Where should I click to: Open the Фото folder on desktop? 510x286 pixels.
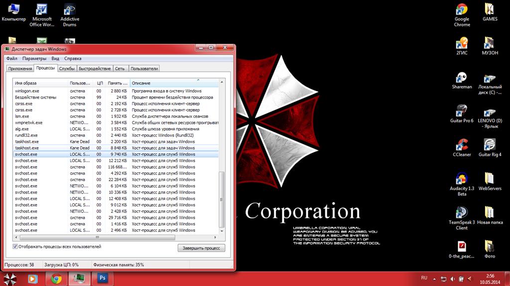490,250
